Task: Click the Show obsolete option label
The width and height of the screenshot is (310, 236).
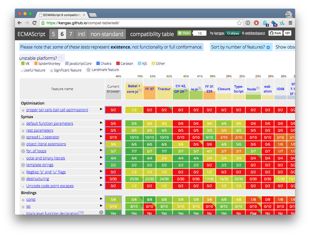Action: [x=285, y=47]
